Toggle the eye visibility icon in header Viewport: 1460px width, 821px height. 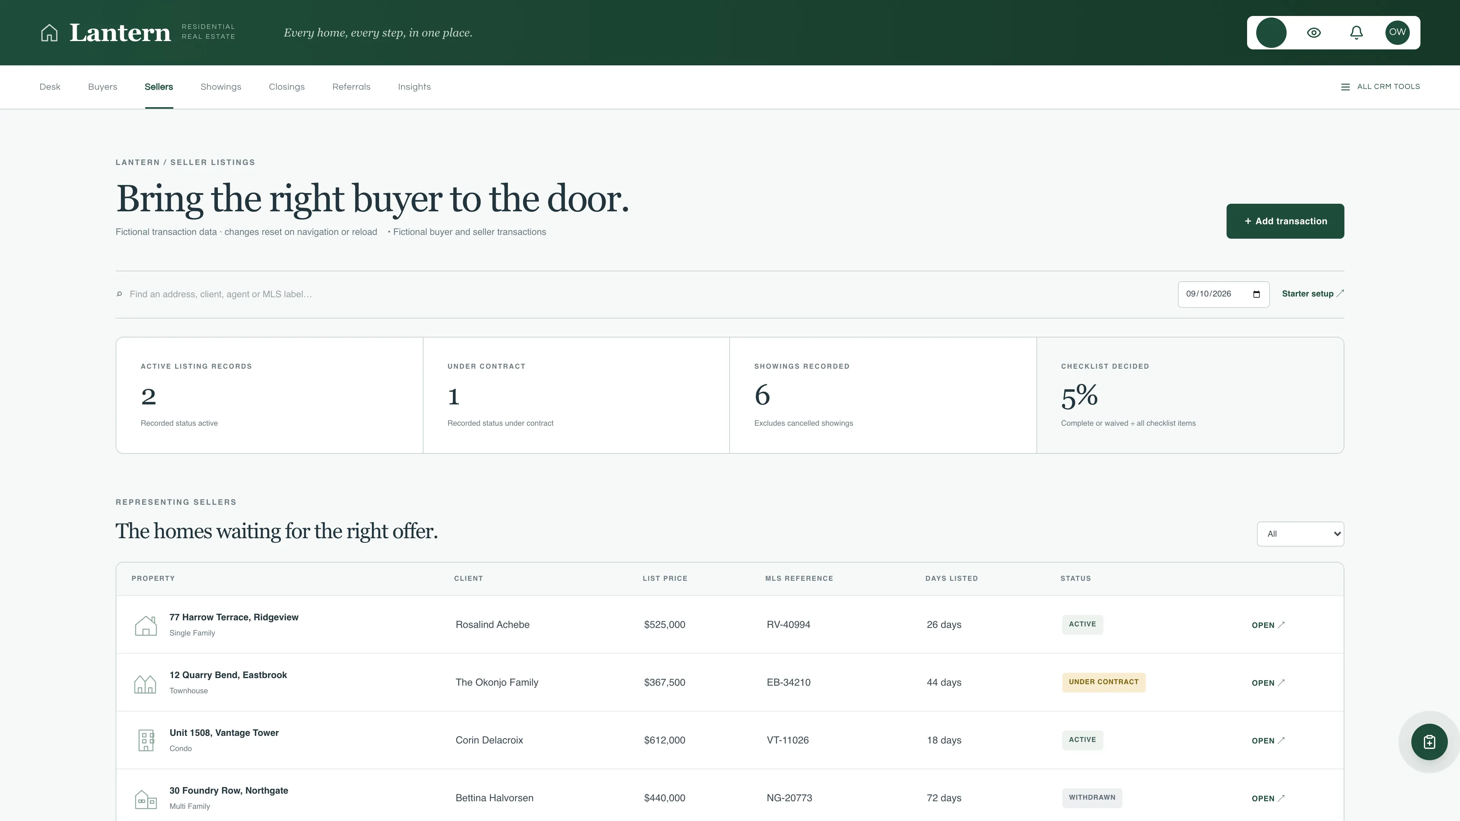[1314, 33]
